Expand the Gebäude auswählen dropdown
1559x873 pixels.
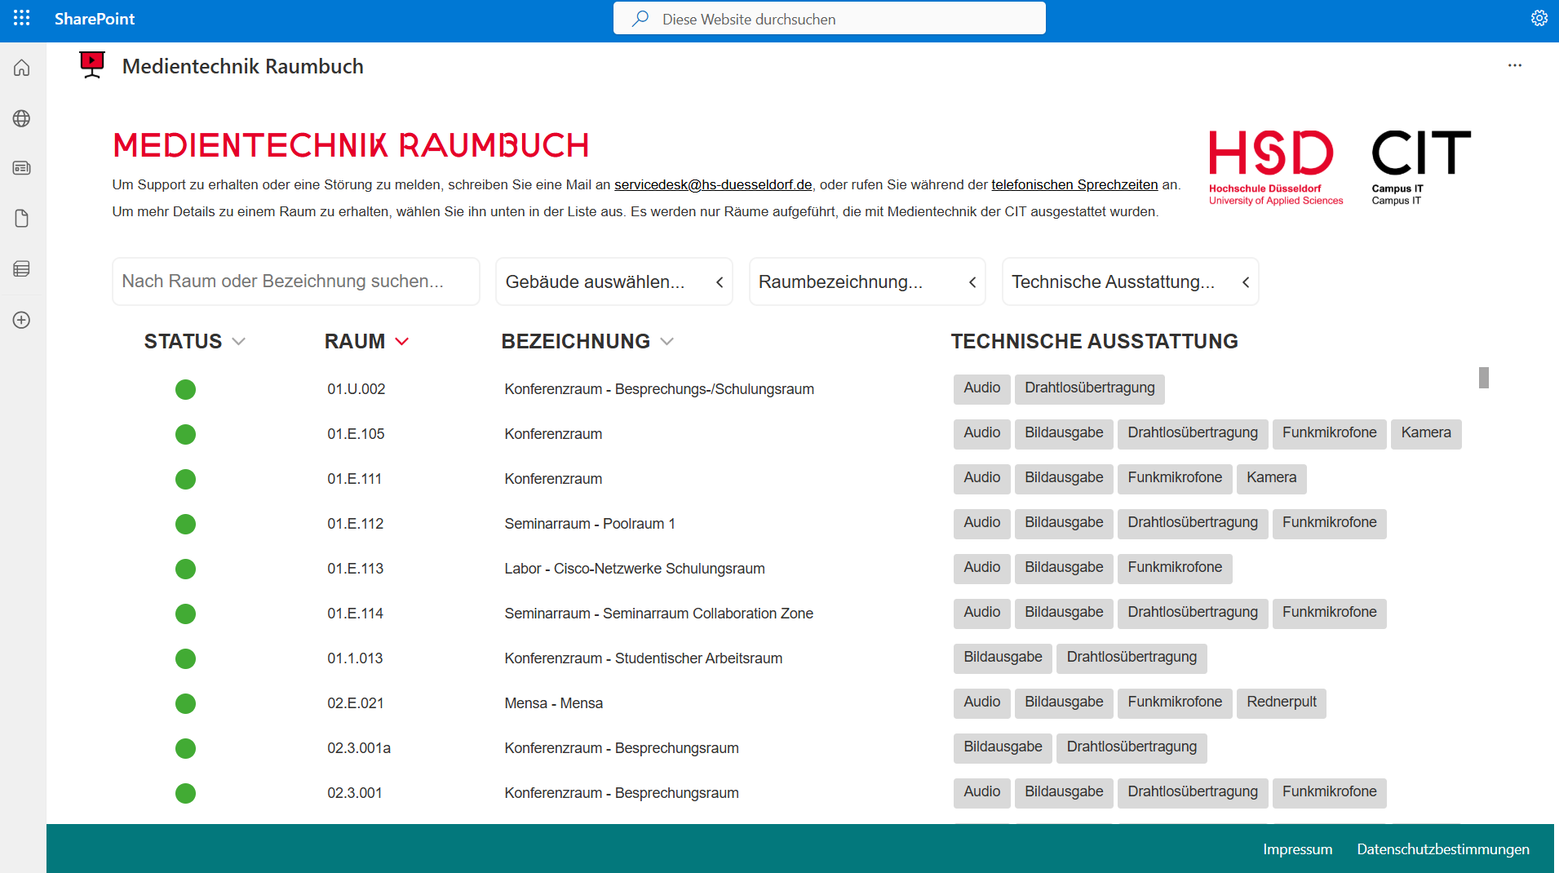tap(614, 281)
